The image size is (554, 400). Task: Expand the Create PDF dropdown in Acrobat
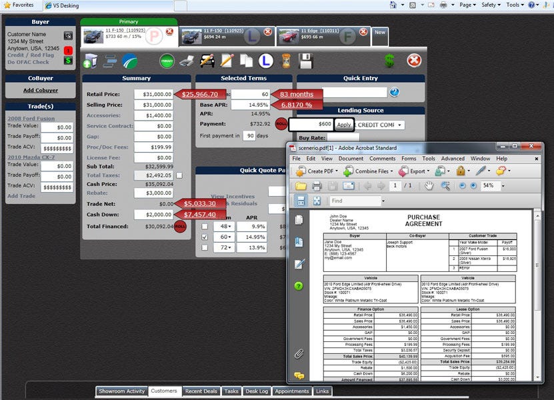(x=337, y=171)
